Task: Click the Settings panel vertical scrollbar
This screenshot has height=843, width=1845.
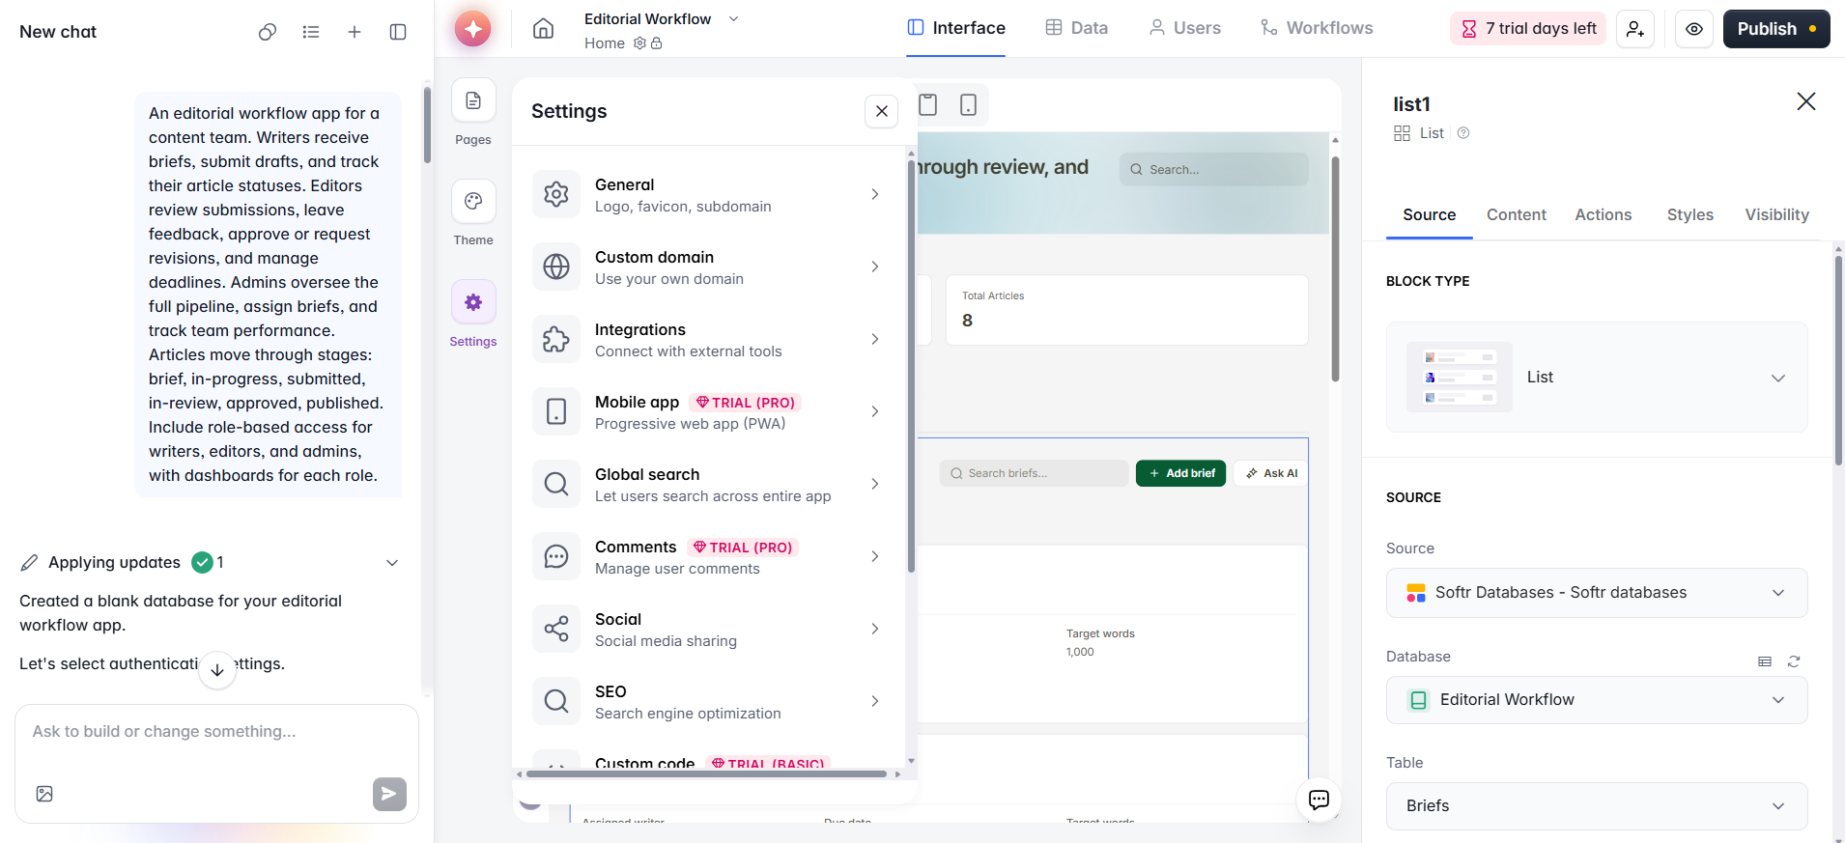Action: (x=911, y=367)
